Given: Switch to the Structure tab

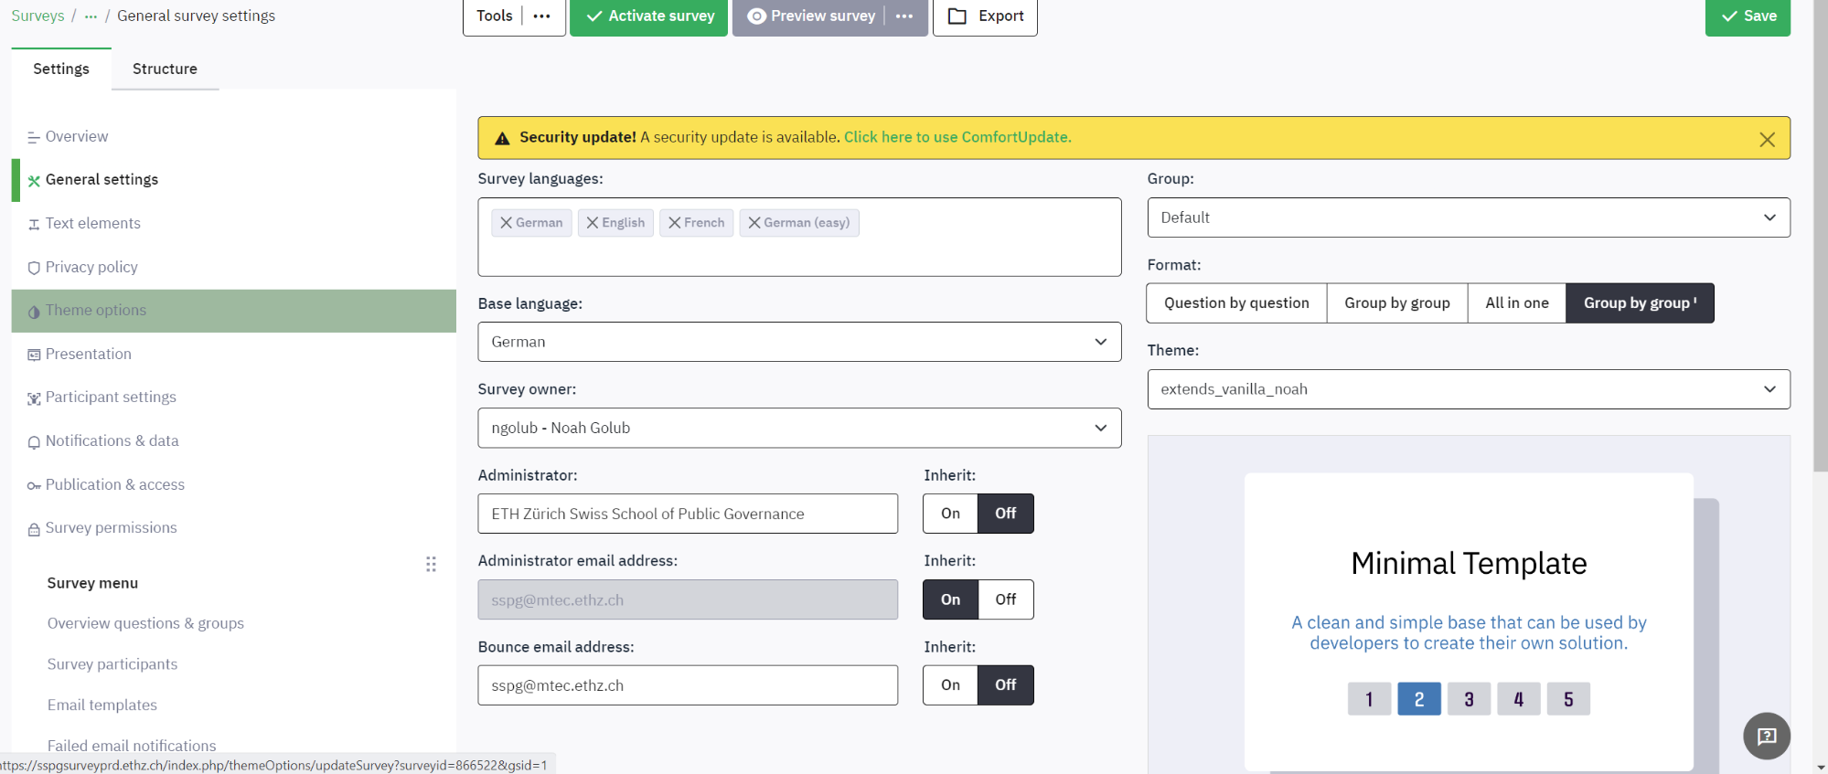Looking at the screenshot, I should [x=165, y=69].
